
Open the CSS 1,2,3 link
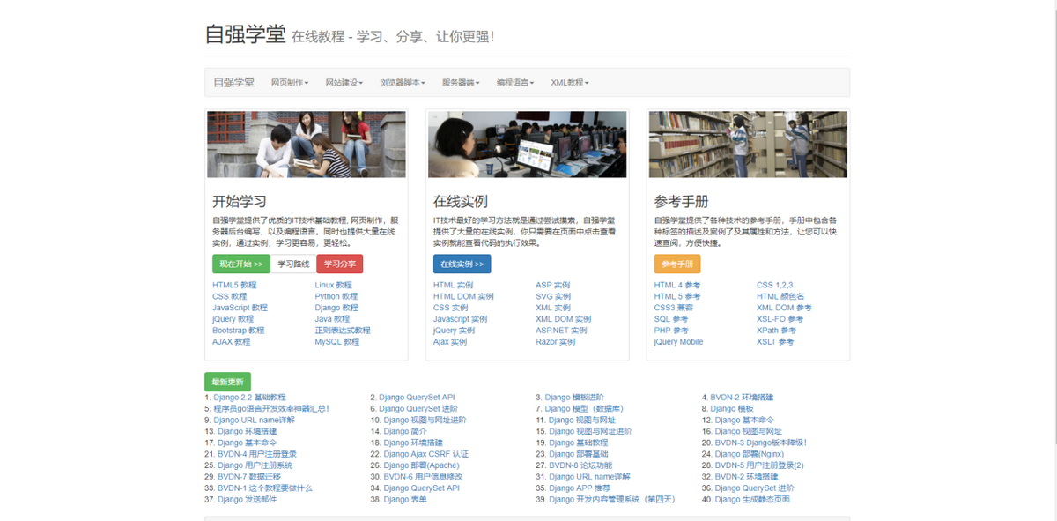tap(775, 285)
